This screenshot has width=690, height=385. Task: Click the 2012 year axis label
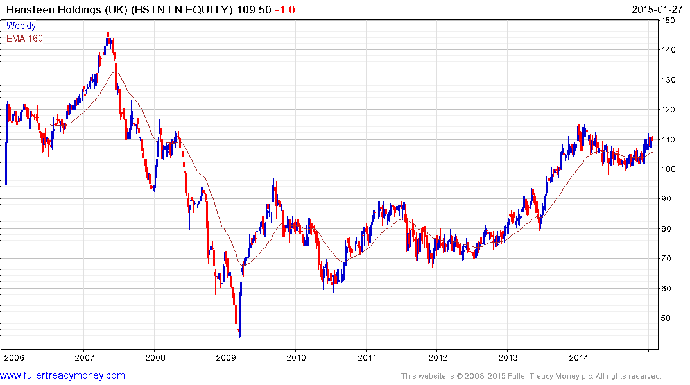(438, 357)
